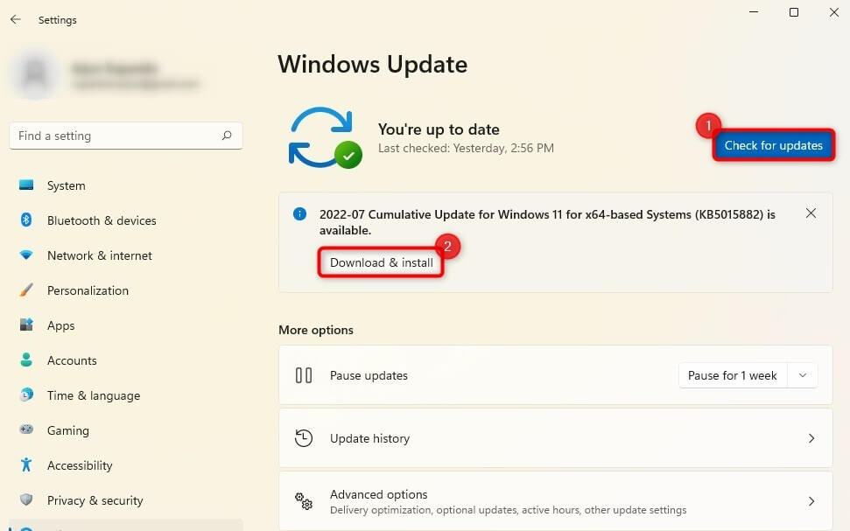Dismiss the cumulative update notification
This screenshot has width=850, height=531.
(x=811, y=213)
